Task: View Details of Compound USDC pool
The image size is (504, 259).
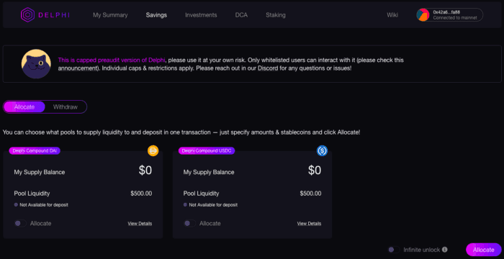Action: pos(309,223)
